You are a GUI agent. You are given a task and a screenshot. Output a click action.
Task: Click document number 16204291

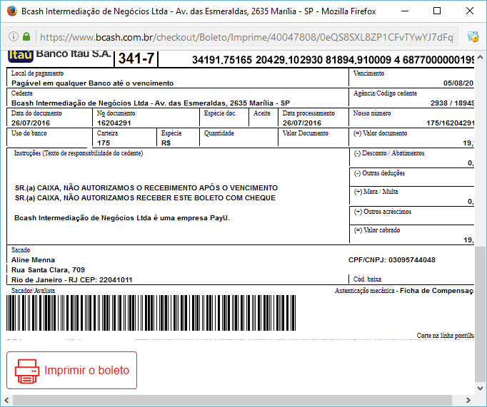(114, 123)
